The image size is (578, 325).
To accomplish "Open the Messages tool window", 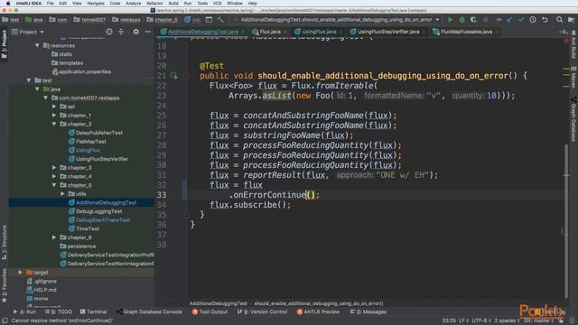I will coord(368,311).
